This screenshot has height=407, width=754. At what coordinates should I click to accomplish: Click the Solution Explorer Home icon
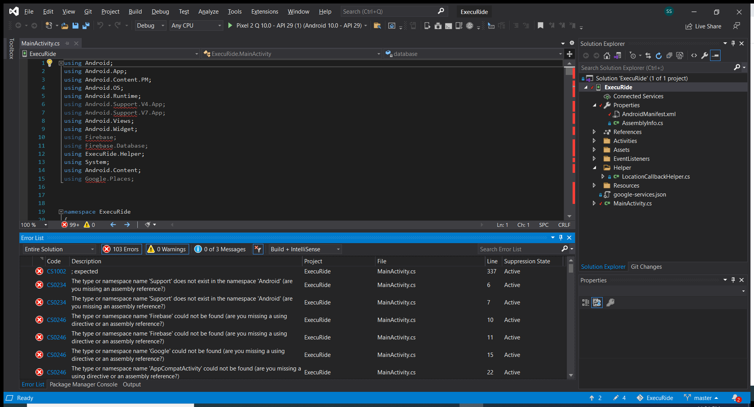coord(607,56)
